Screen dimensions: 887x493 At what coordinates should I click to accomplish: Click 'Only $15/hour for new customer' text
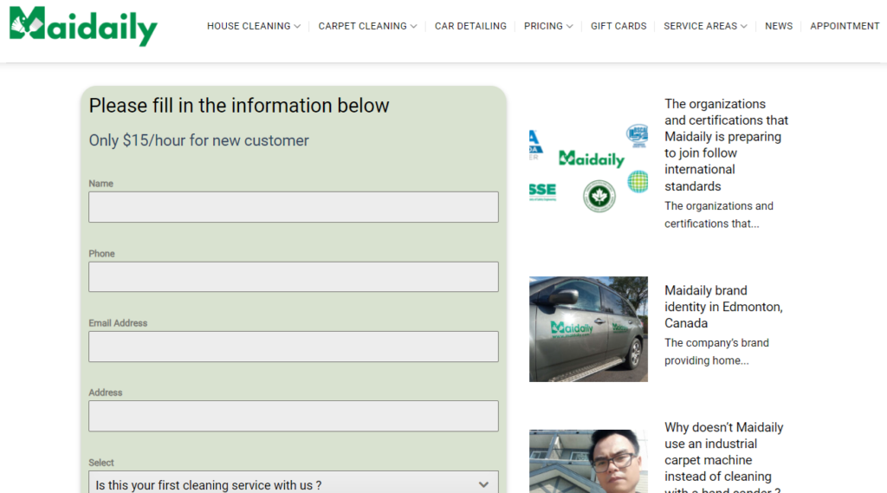pos(198,140)
